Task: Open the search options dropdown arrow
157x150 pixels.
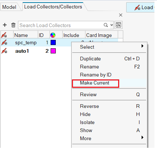Action: coord(112,25)
